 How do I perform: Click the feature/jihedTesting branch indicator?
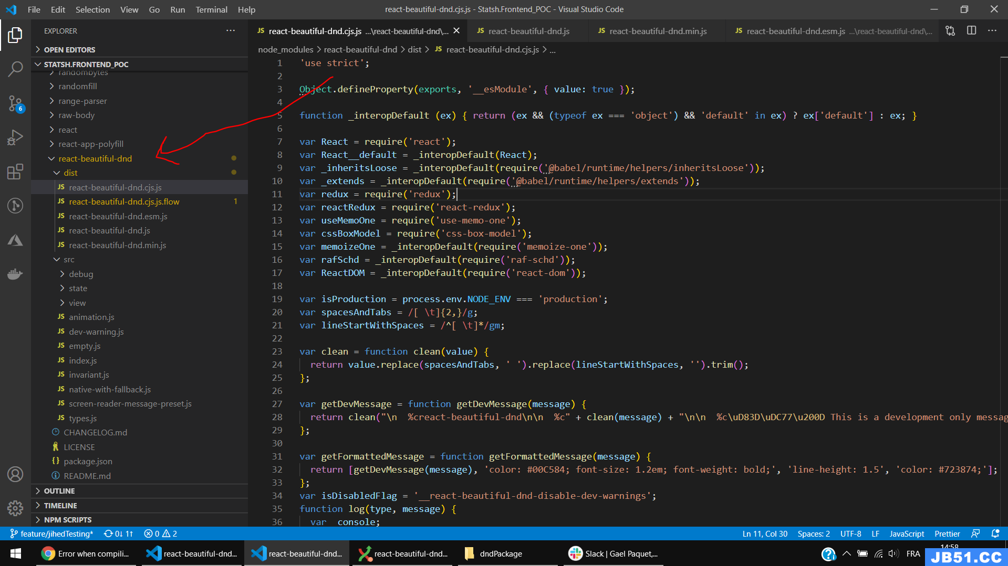click(51, 533)
